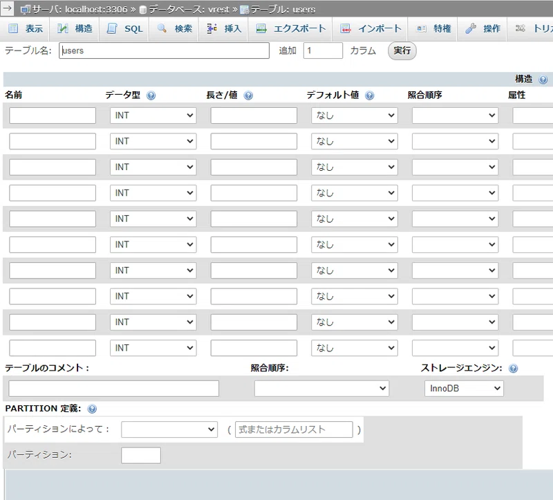Open the 操作 tab
The image size is (553, 500).
pos(483,28)
